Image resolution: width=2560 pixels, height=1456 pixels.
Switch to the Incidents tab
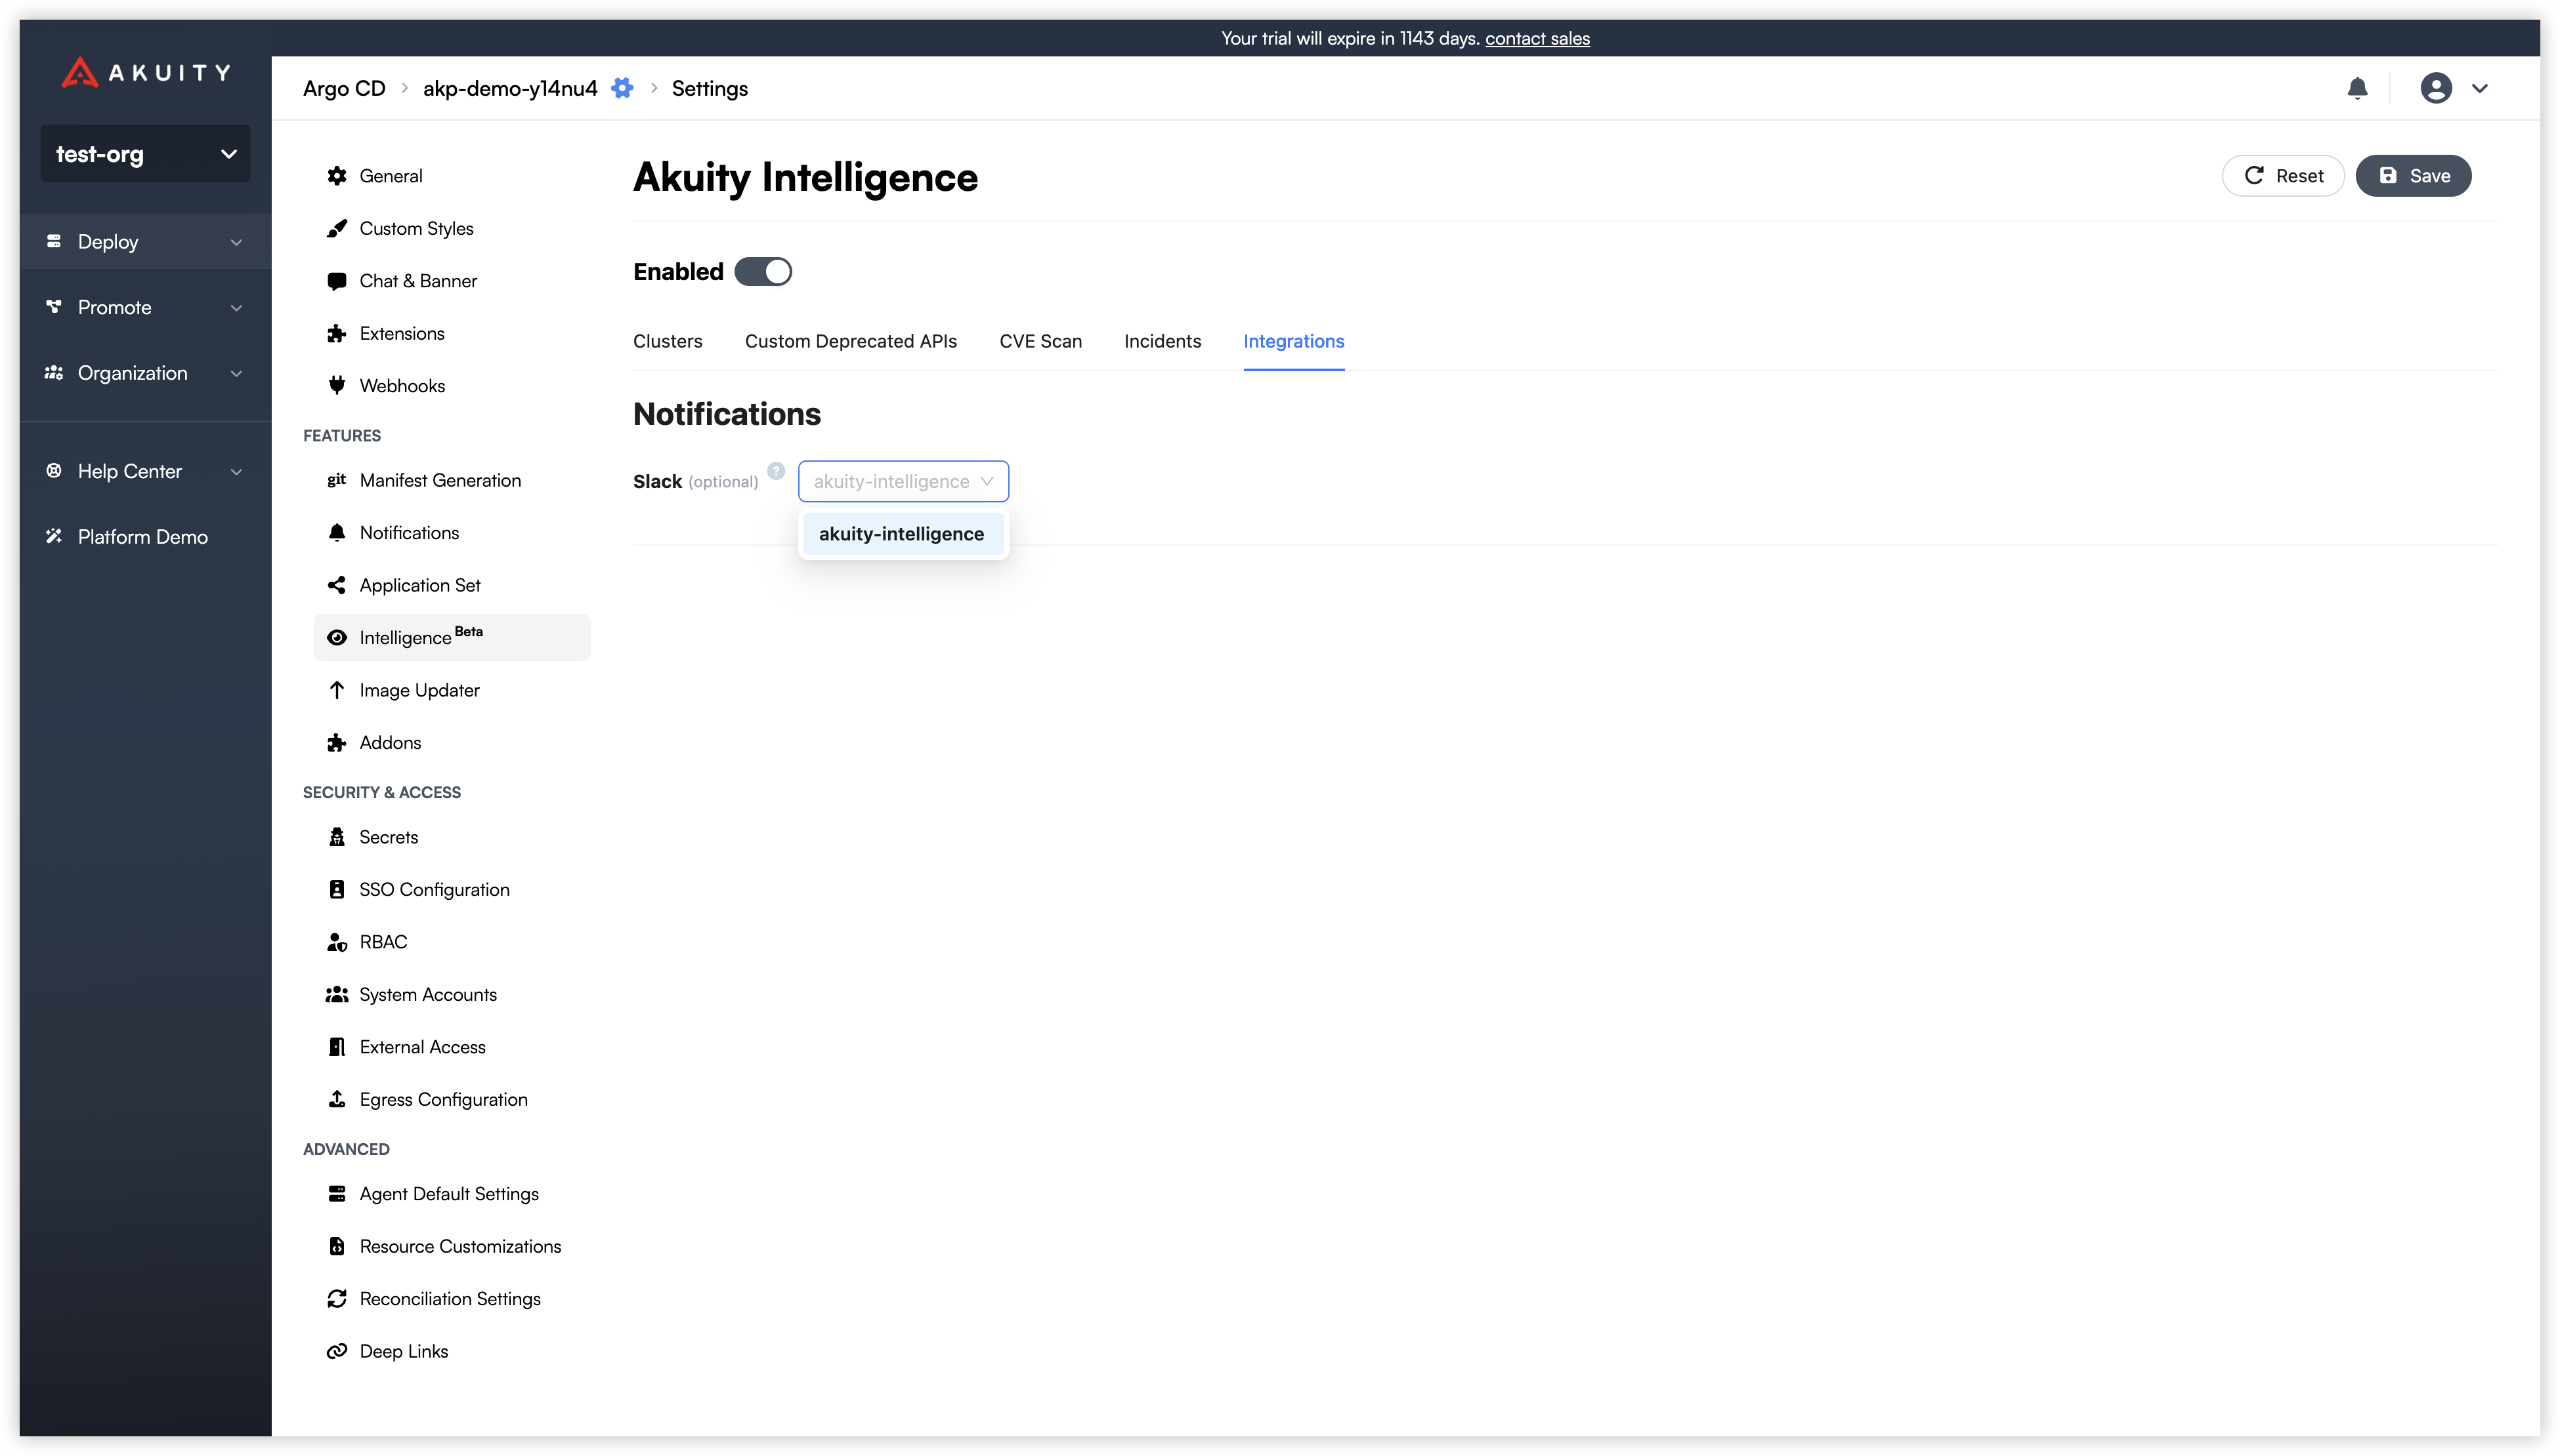(x=1162, y=341)
